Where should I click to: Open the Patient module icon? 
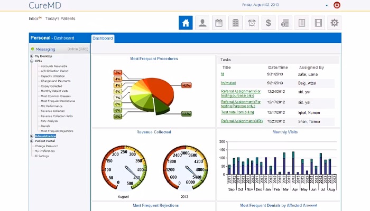[202, 23]
